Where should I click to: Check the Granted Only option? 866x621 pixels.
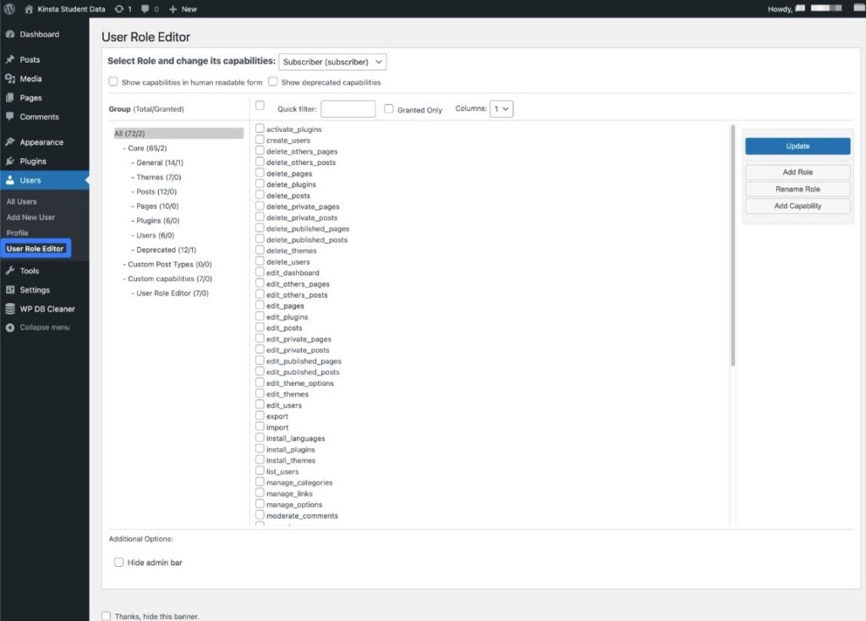point(388,109)
